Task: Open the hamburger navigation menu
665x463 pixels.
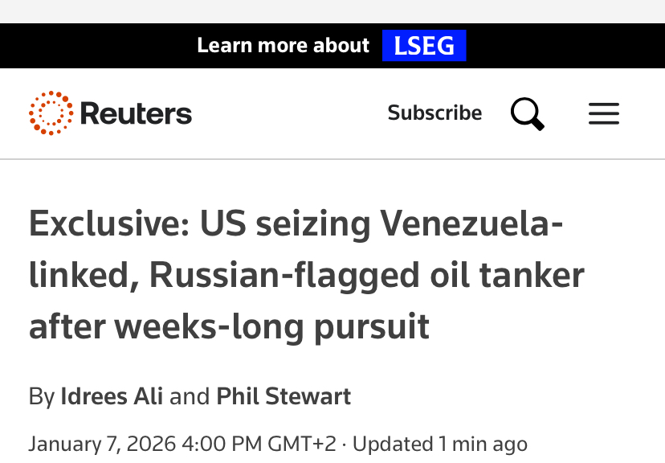Action: click(x=603, y=114)
